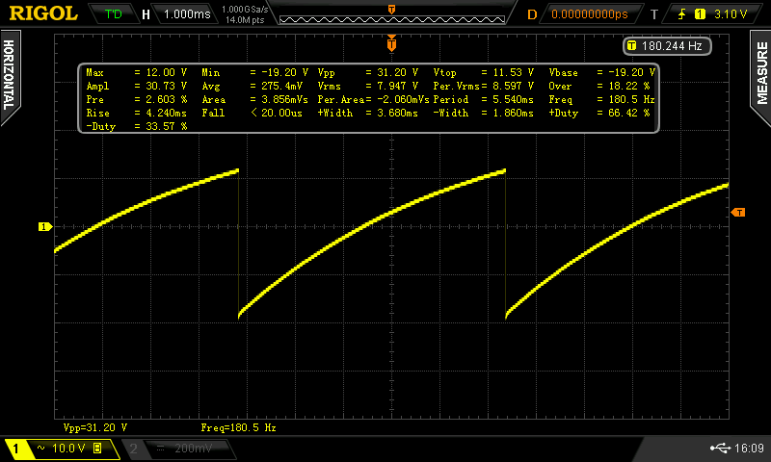Click the USB connection icon
This screenshot has height=462, width=771.
pos(721,449)
